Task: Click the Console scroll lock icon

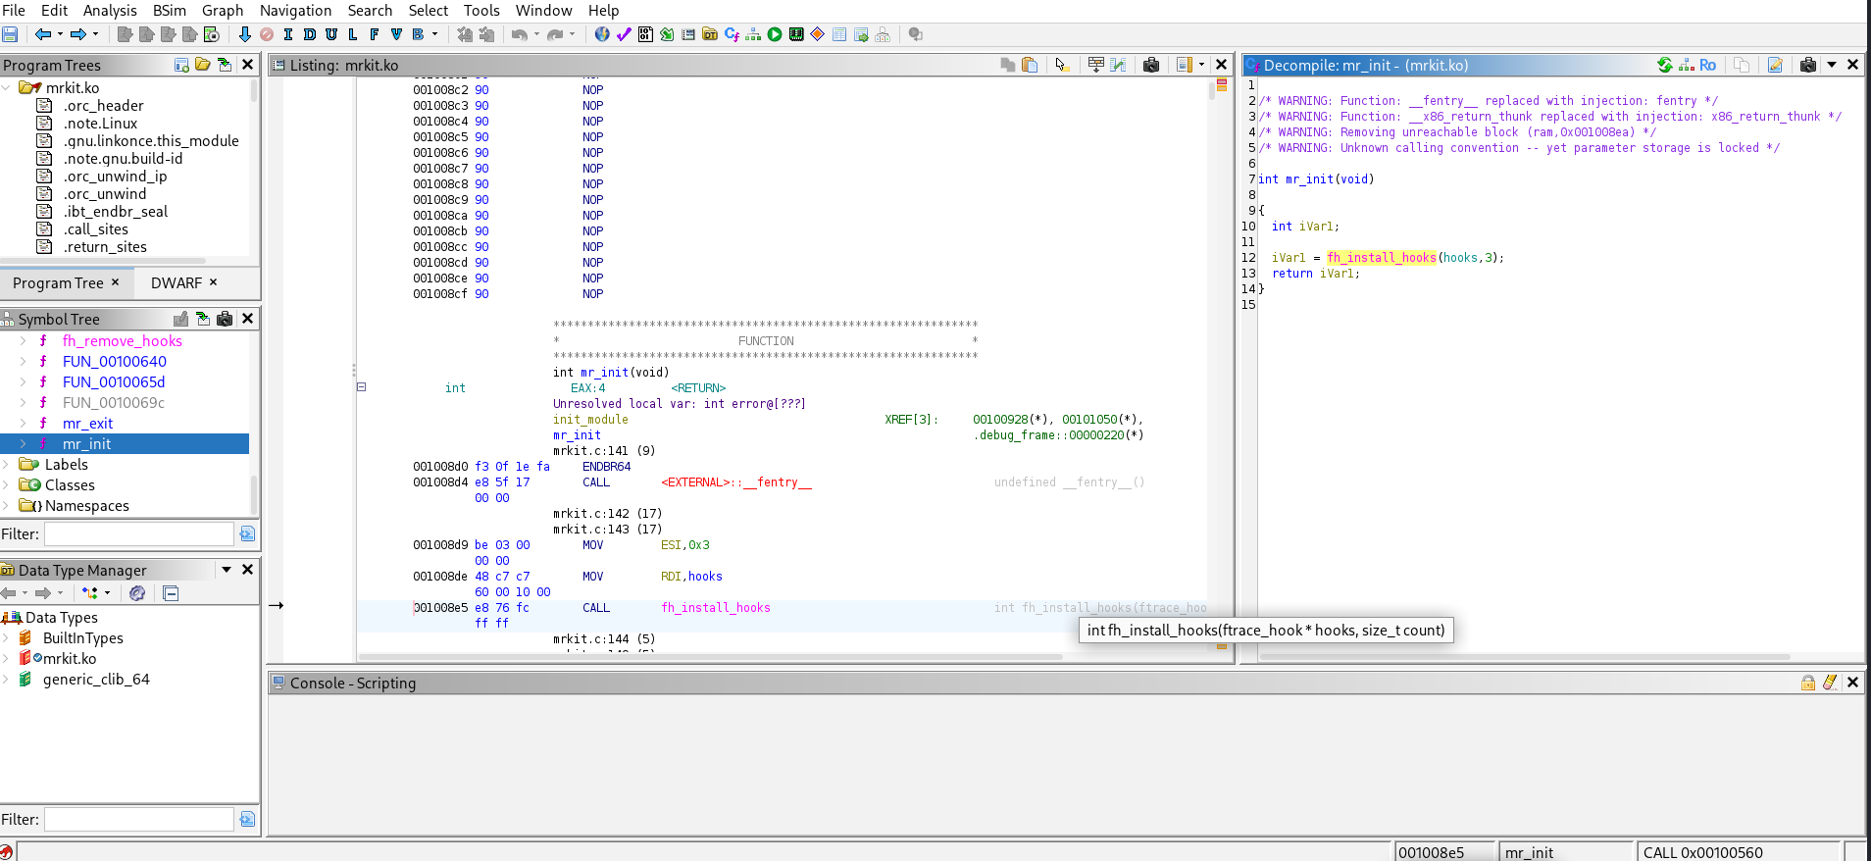Action: tap(1807, 683)
